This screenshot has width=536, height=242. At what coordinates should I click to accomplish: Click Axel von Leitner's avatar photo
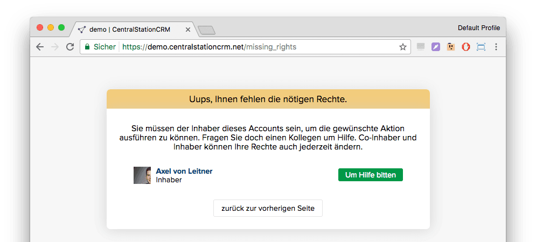(142, 175)
